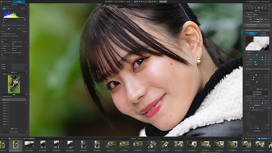Select the DeepPRIME denoising mode
Image resolution: width=272 pixels, height=153 pixels.
point(252,35)
